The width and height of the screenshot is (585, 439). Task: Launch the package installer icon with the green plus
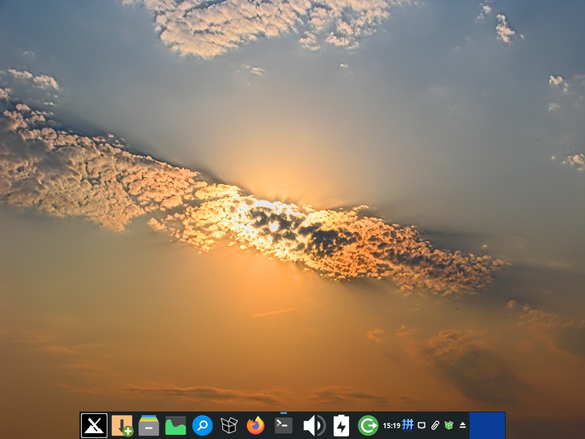point(122,425)
